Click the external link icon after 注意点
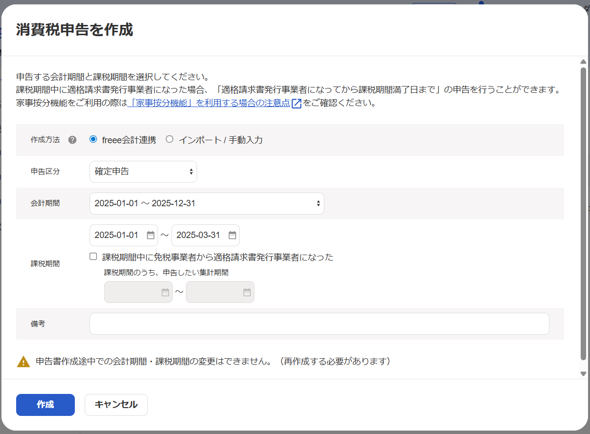 pos(296,104)
